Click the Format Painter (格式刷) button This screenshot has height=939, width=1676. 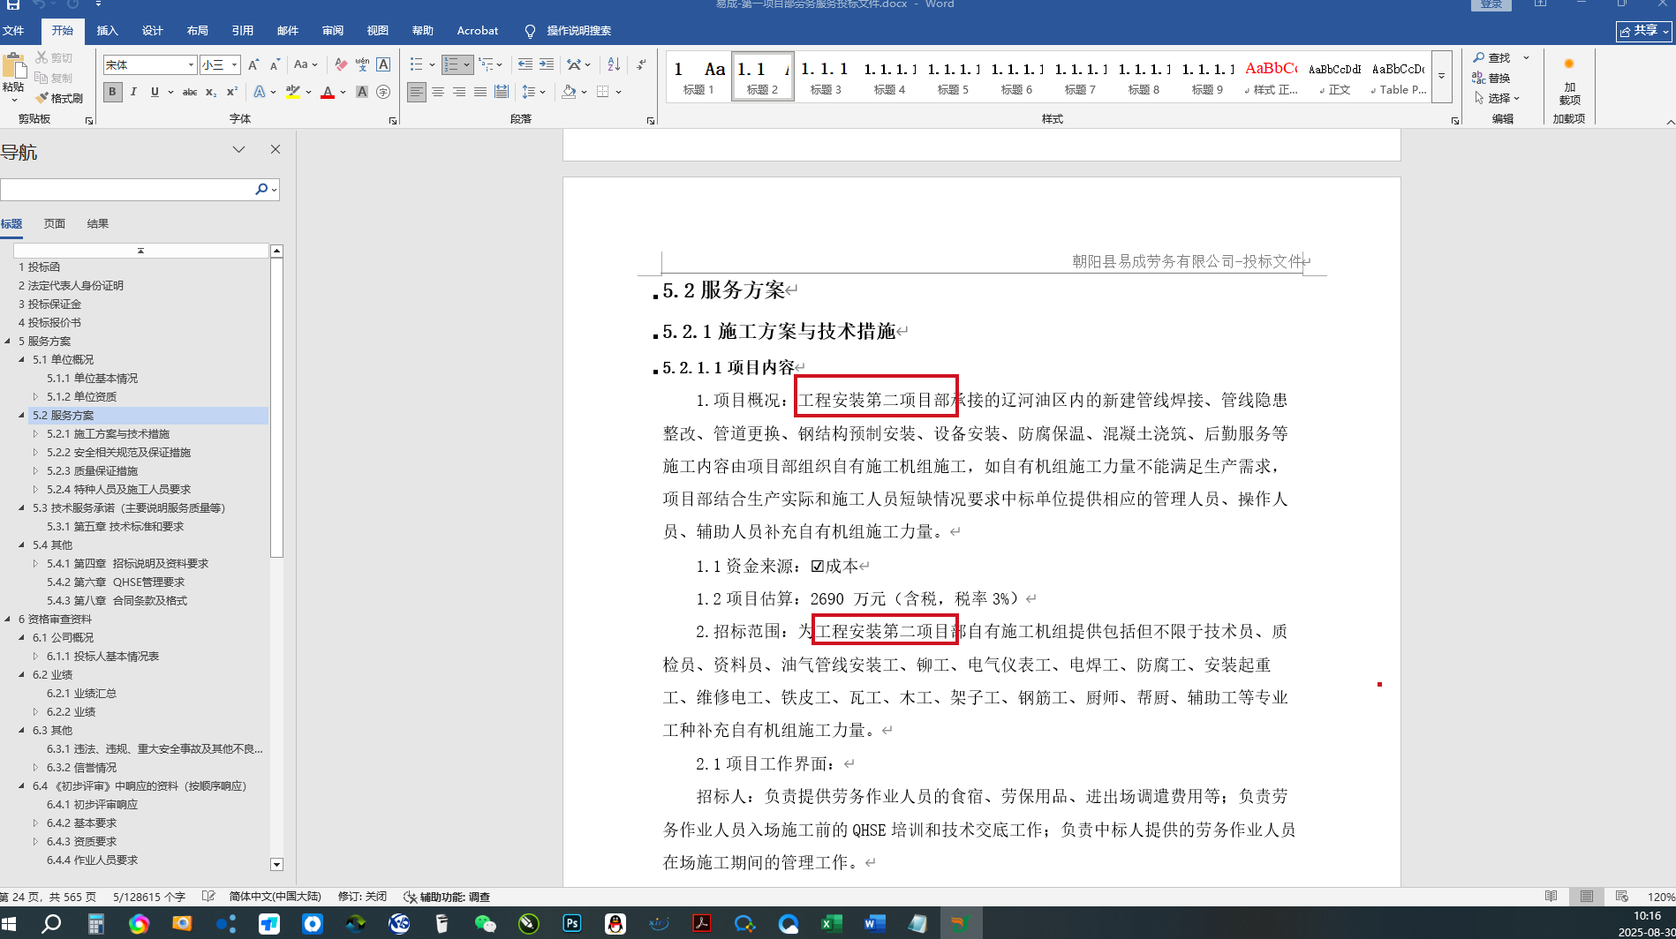coord(59,98)
